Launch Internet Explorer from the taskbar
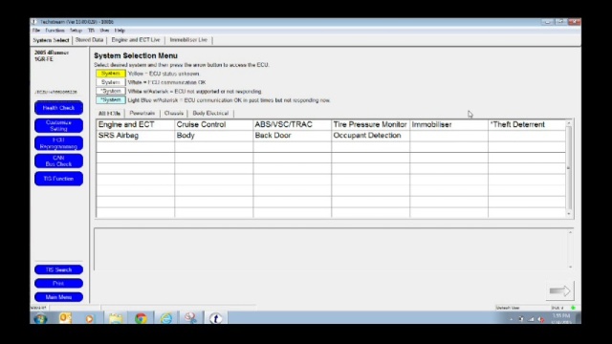 coord(165,318)
